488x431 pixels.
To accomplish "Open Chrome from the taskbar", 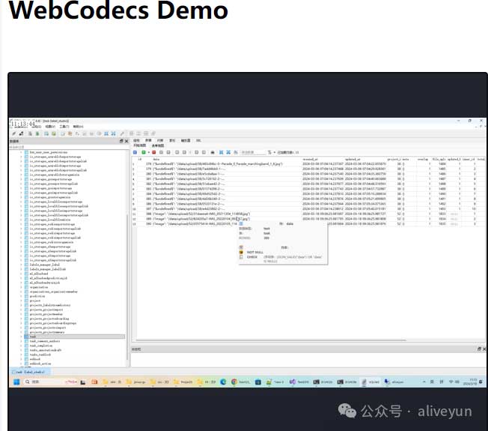I will (x=234, y=382).
